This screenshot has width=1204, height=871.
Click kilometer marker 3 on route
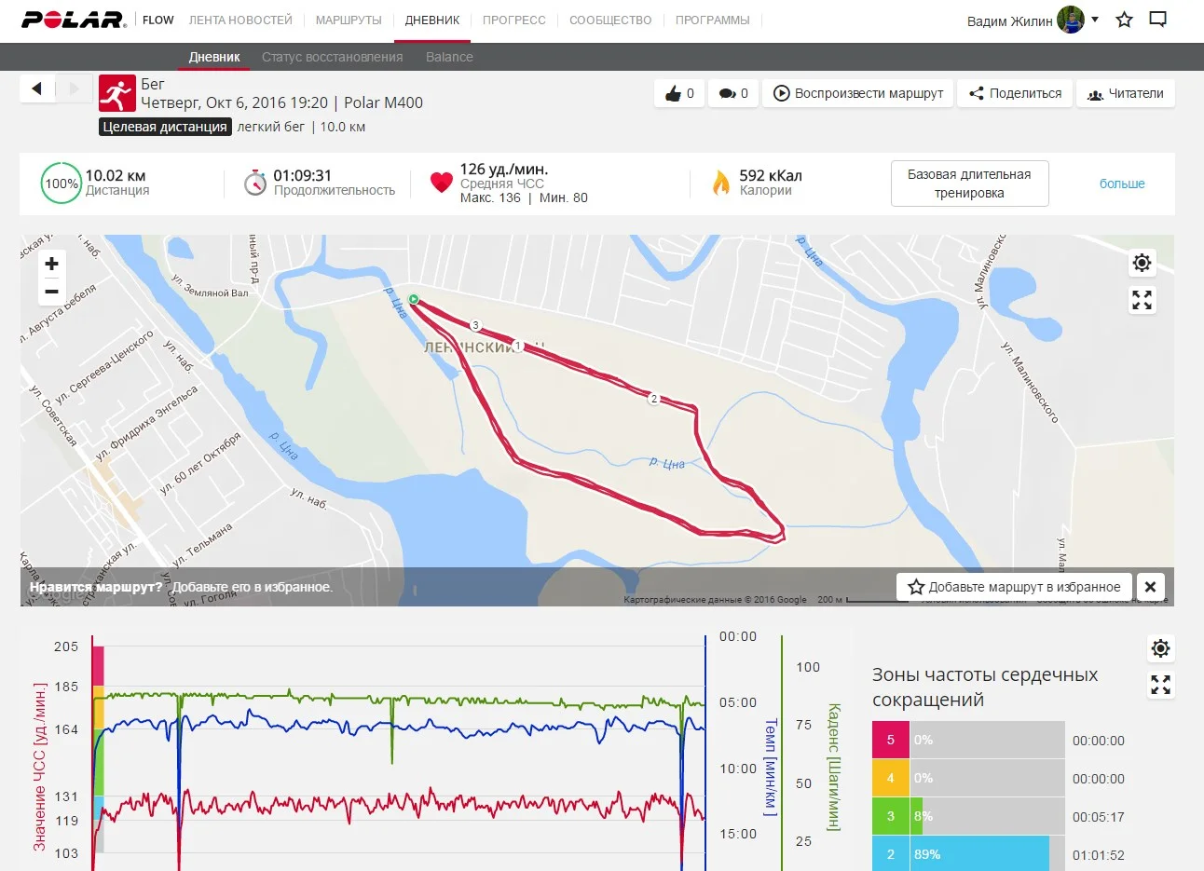[x=475, y=325]
